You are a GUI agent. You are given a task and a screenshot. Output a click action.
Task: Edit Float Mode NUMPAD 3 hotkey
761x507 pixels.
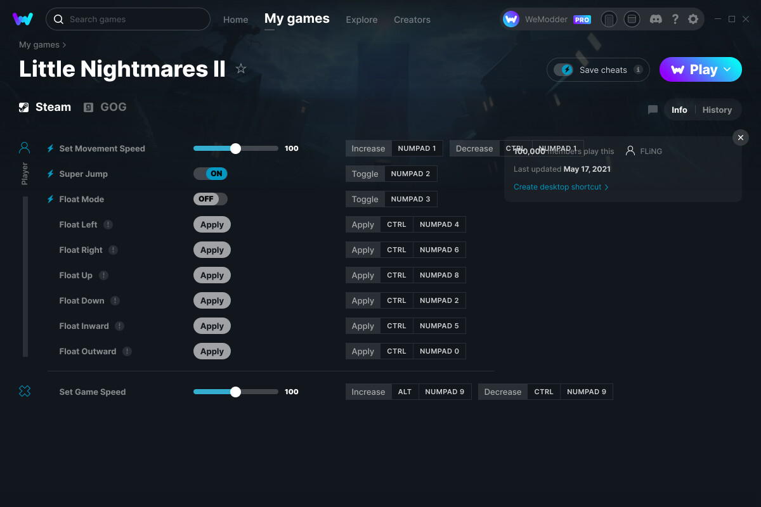click(410, 199)
